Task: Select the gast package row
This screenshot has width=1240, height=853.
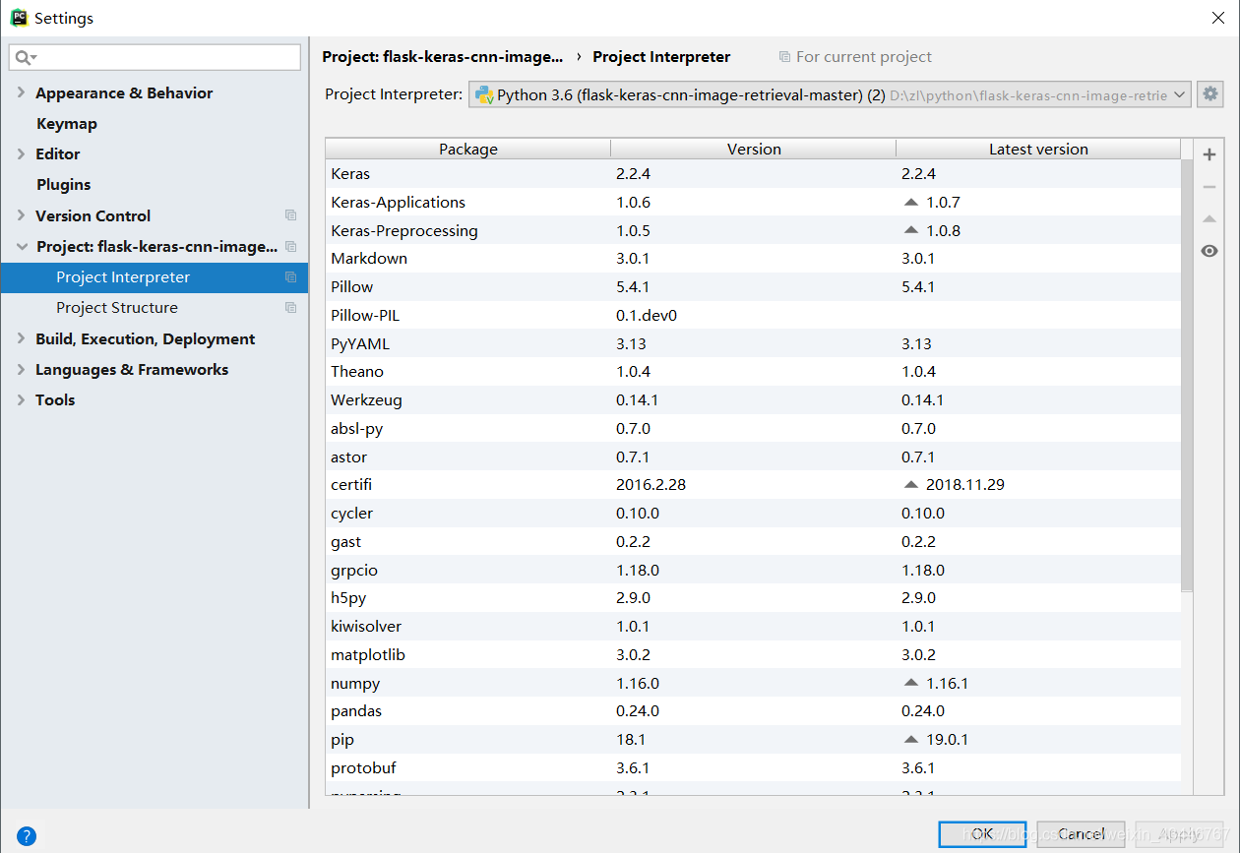Action: [x=754, y=541]
